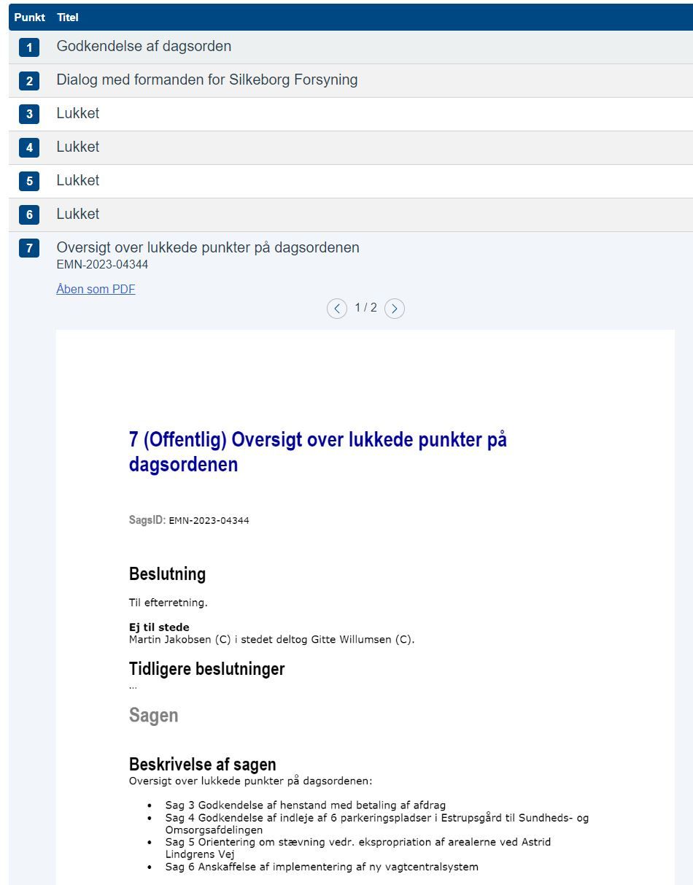Select the Lukket row for punkt 5
The image size is (693, 885).
pyautogui.click(x=351, y=181)
